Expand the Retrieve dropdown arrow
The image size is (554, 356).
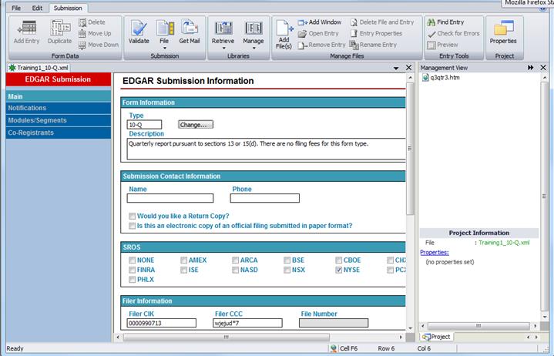pos(223,48)
